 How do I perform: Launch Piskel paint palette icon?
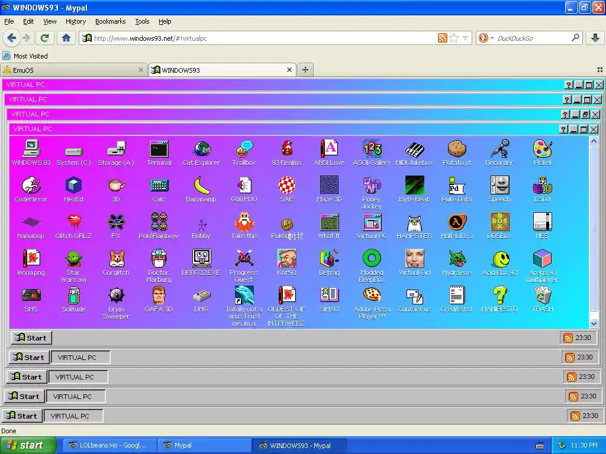coord(542,153)
